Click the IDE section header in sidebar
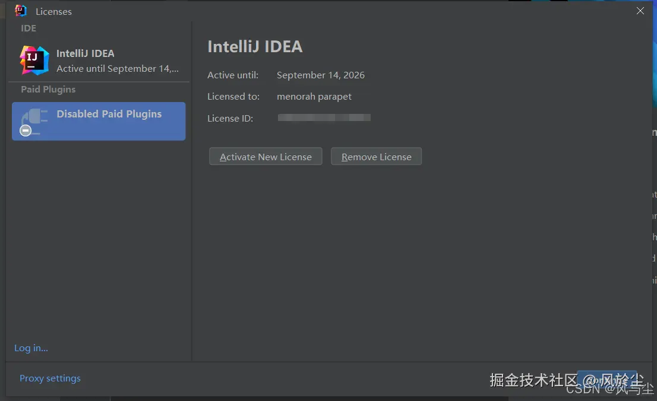 (29, 28)
